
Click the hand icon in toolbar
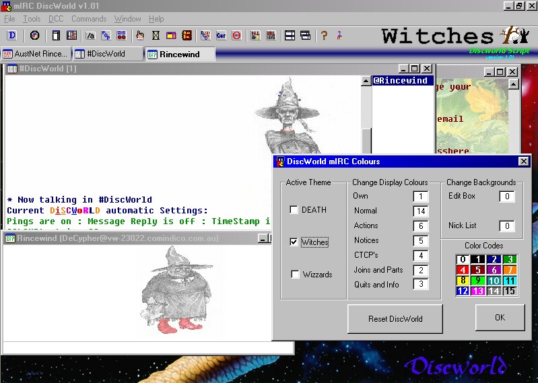140,36
